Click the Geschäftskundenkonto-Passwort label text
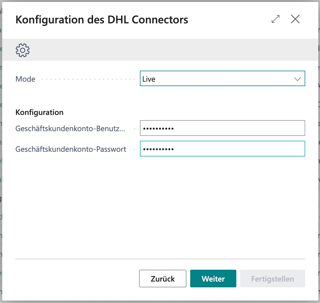320x303 pixels. coord(71,149)
